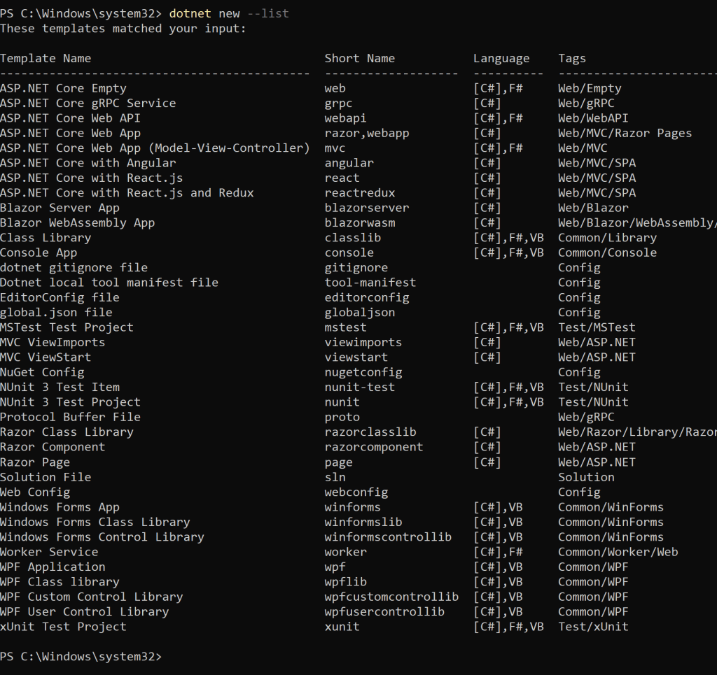Screen dimensions: 717x675
Task: Select 'NUnit 3 Test Project' template name
Action: 71,402
